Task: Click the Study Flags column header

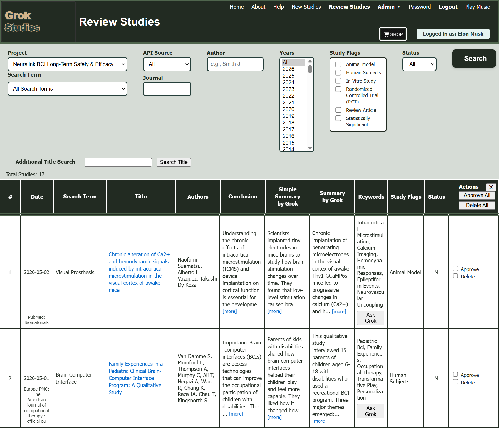Action: pyautogui.click(x=406, y=197)
